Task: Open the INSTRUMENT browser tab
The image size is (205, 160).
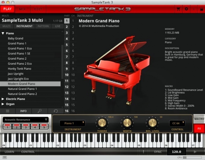Action: (24, 26)
